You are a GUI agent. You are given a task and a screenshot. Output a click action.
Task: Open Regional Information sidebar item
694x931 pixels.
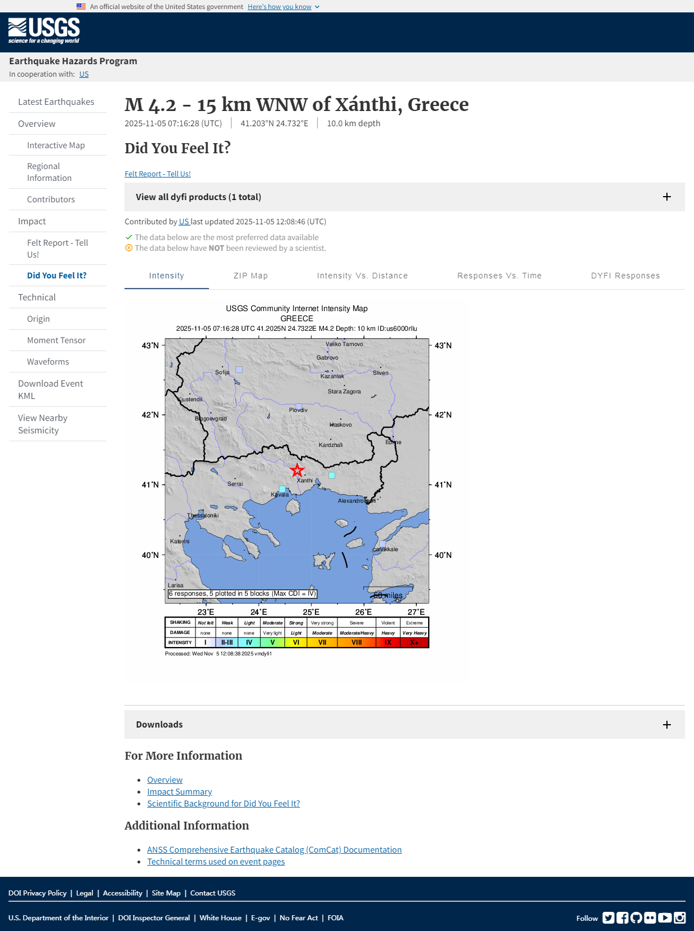click(57, 172)
